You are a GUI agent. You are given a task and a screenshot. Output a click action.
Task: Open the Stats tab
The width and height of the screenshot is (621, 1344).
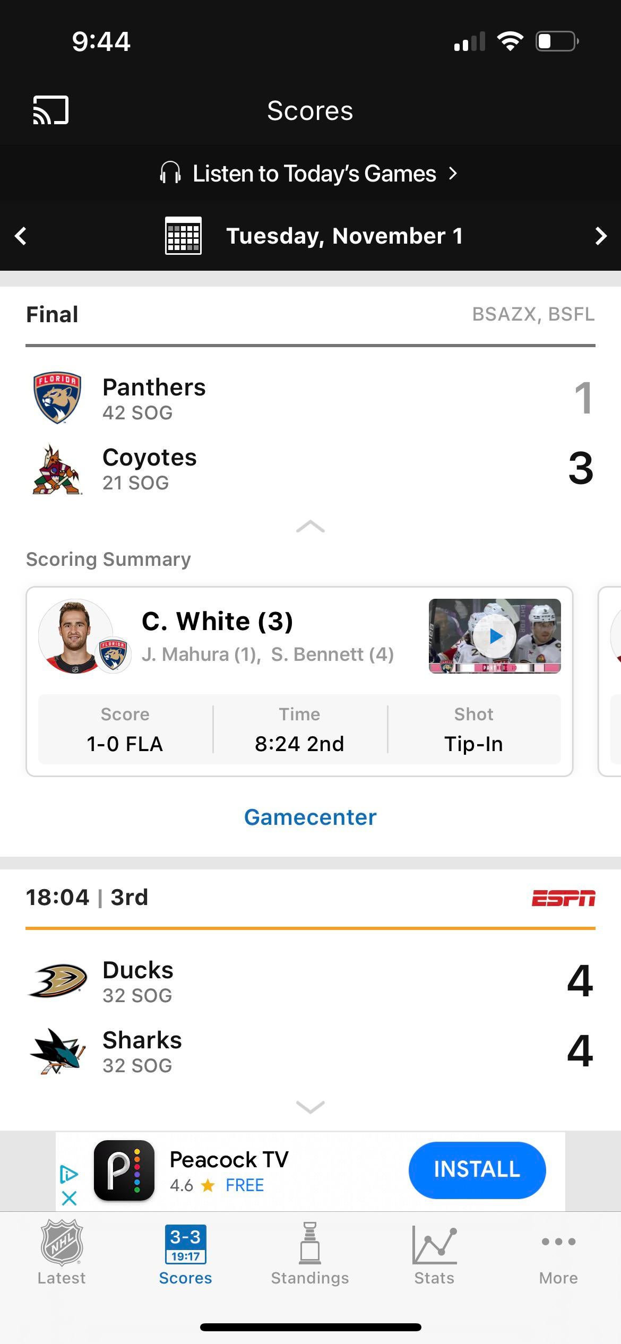[x=434, y=1253]
